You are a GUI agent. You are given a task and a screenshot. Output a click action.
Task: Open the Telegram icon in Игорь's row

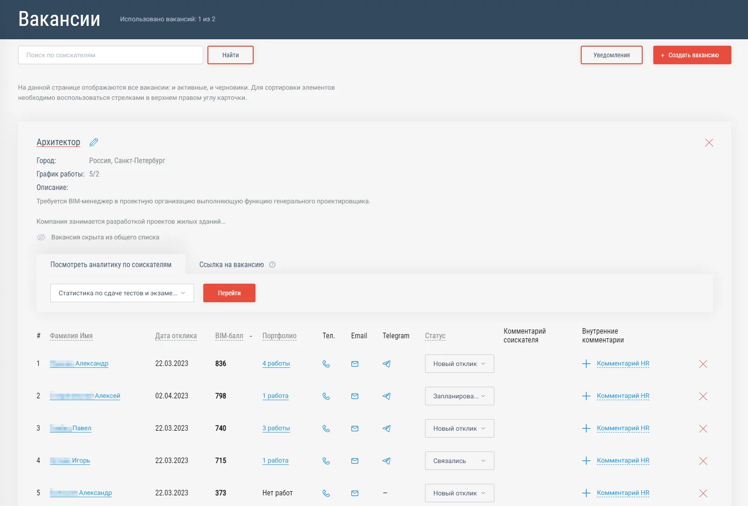pyautogui.click(x=387, y=461)
